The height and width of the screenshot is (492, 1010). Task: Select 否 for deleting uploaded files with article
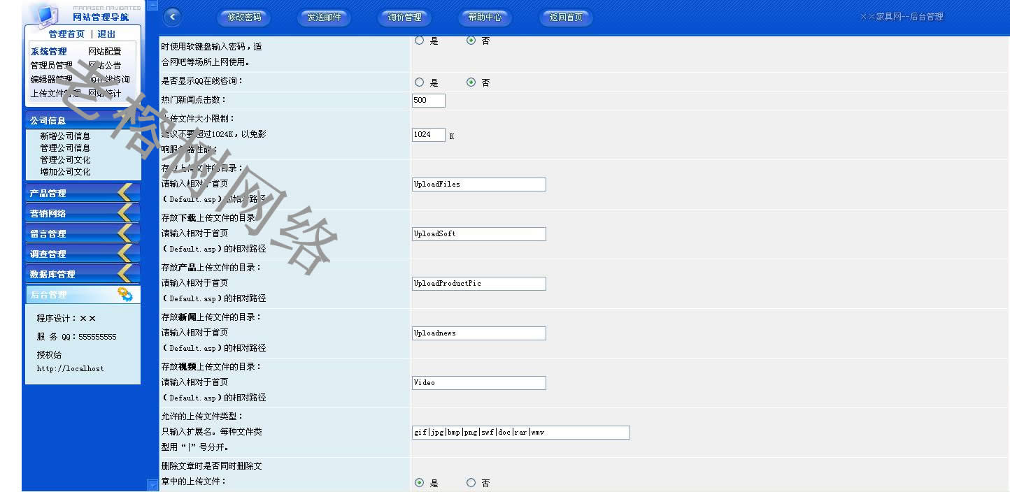[x=471, y=482]
